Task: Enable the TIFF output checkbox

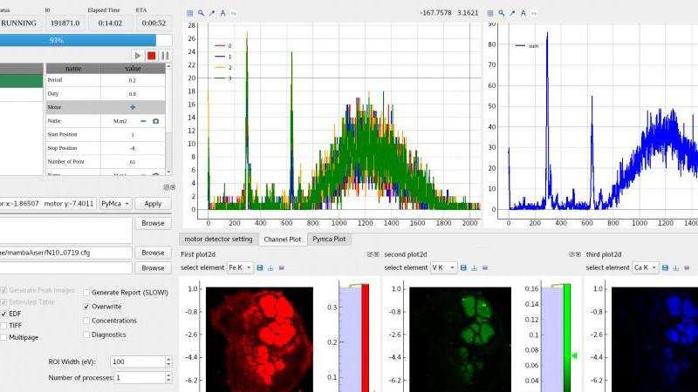Action: coord(3,326)
